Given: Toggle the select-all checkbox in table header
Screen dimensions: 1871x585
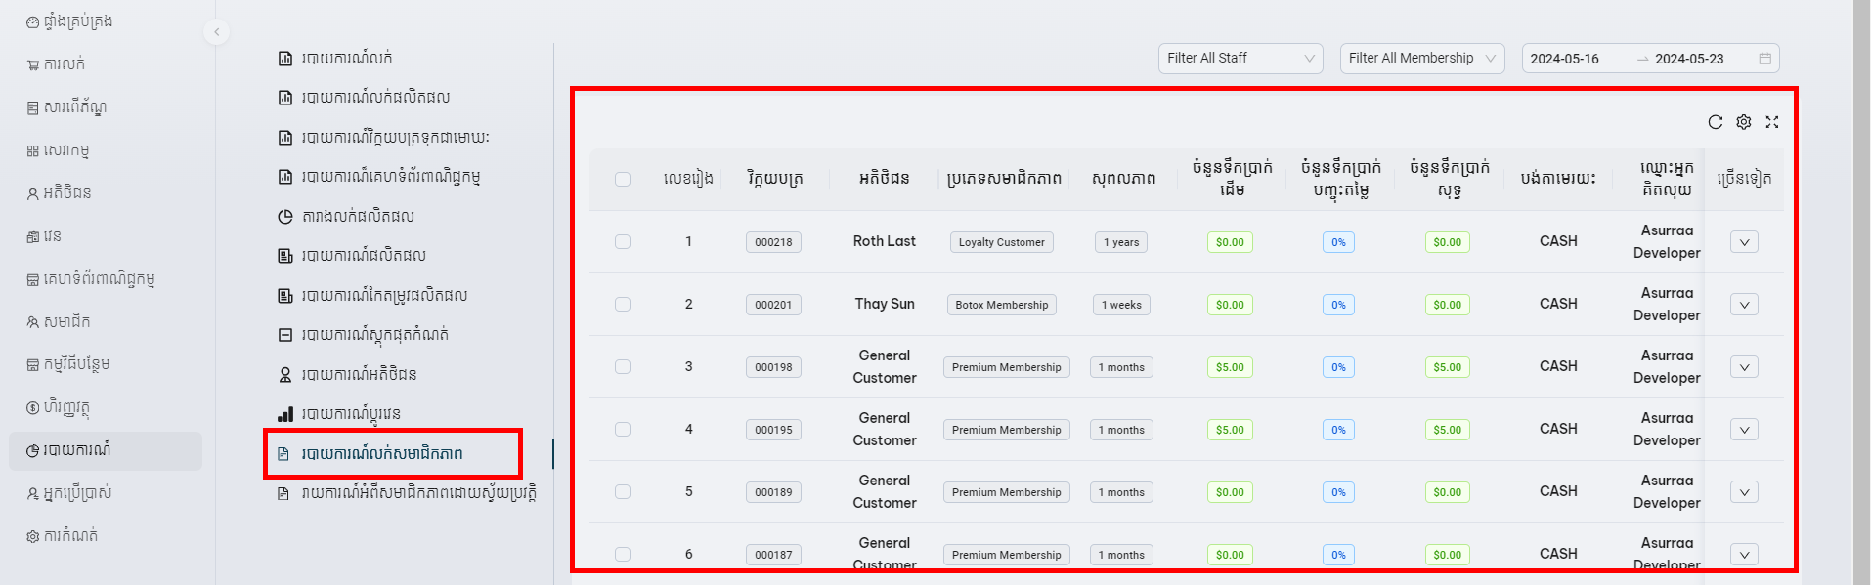Looking at the screenshot, I should [623, 179].
